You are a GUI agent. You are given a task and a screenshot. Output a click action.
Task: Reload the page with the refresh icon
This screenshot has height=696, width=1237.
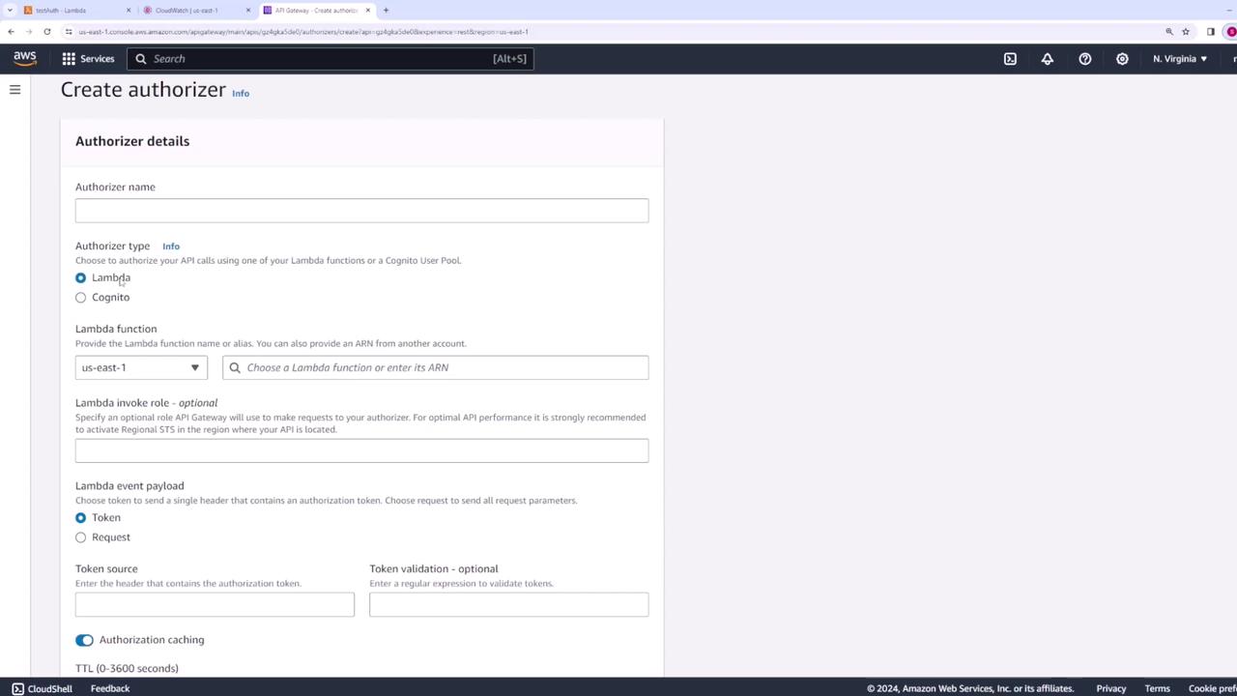point(46,32)
